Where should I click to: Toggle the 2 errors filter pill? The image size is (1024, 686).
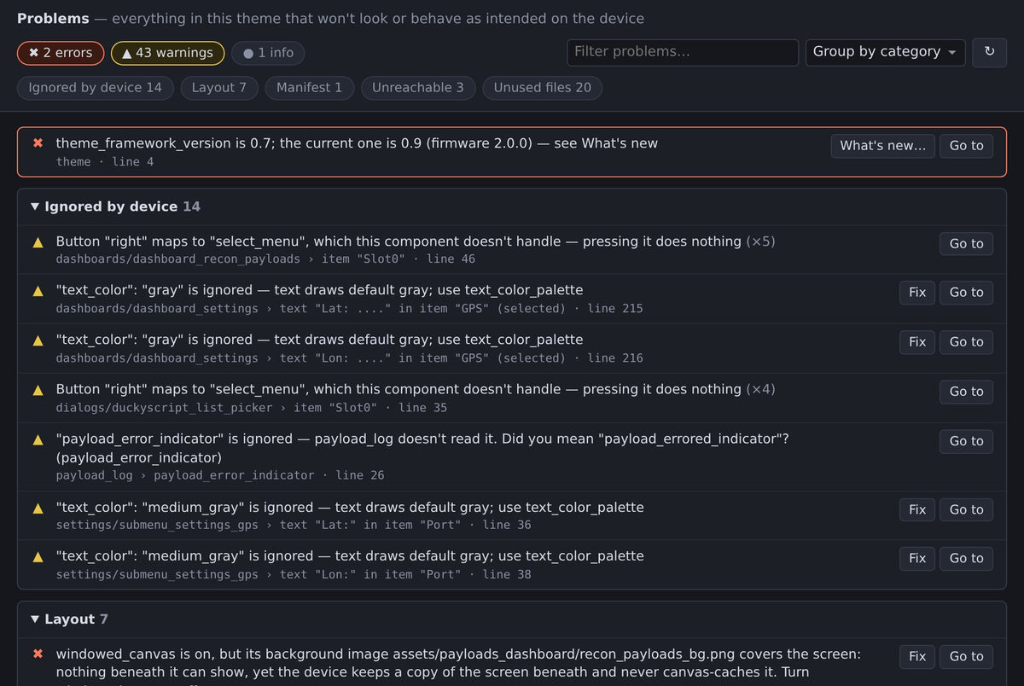click(x=61, y=53)
